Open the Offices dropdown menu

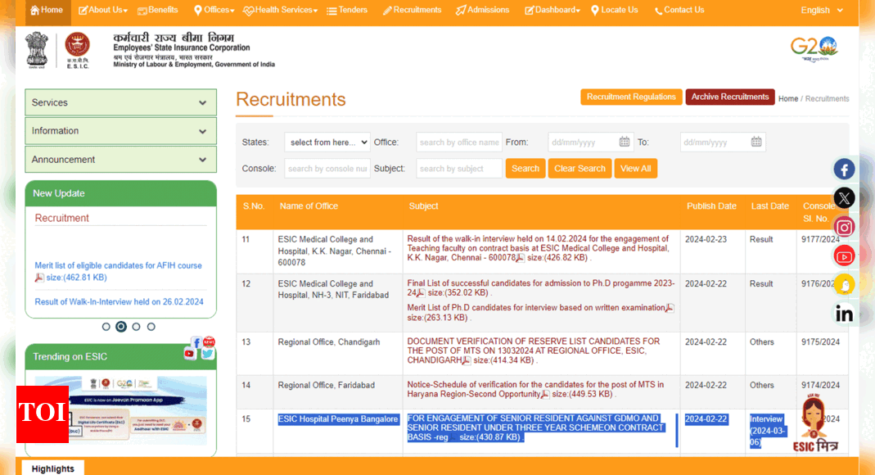(x=214, y=10)
